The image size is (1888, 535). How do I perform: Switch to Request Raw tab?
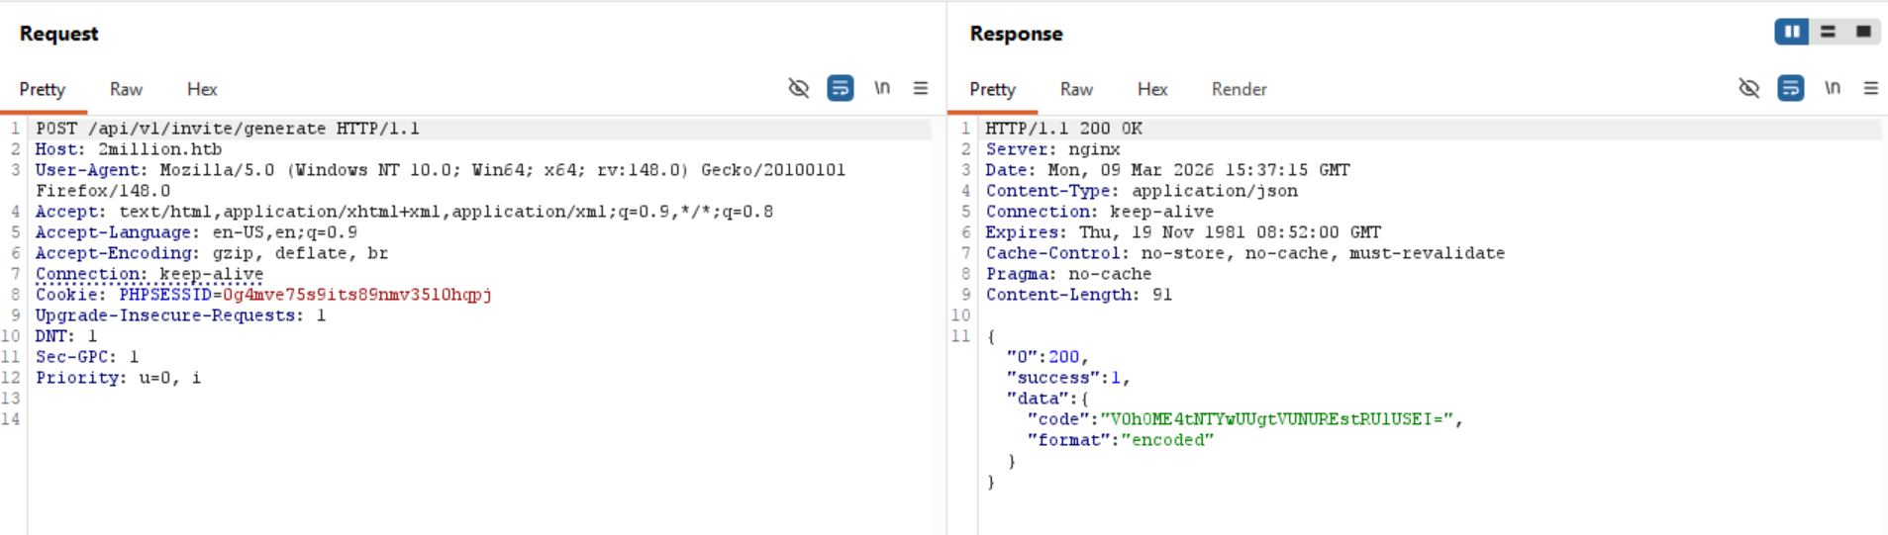[x=126, y=89]
